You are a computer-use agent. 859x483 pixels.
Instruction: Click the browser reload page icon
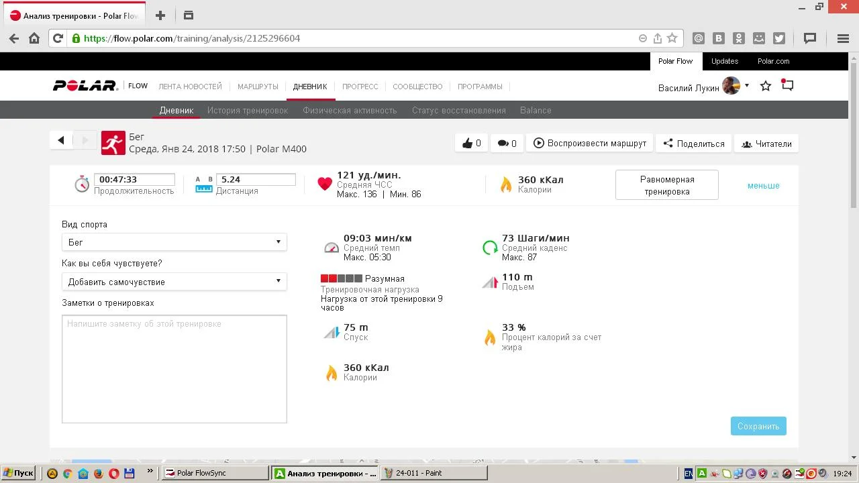tap(58, 38)
